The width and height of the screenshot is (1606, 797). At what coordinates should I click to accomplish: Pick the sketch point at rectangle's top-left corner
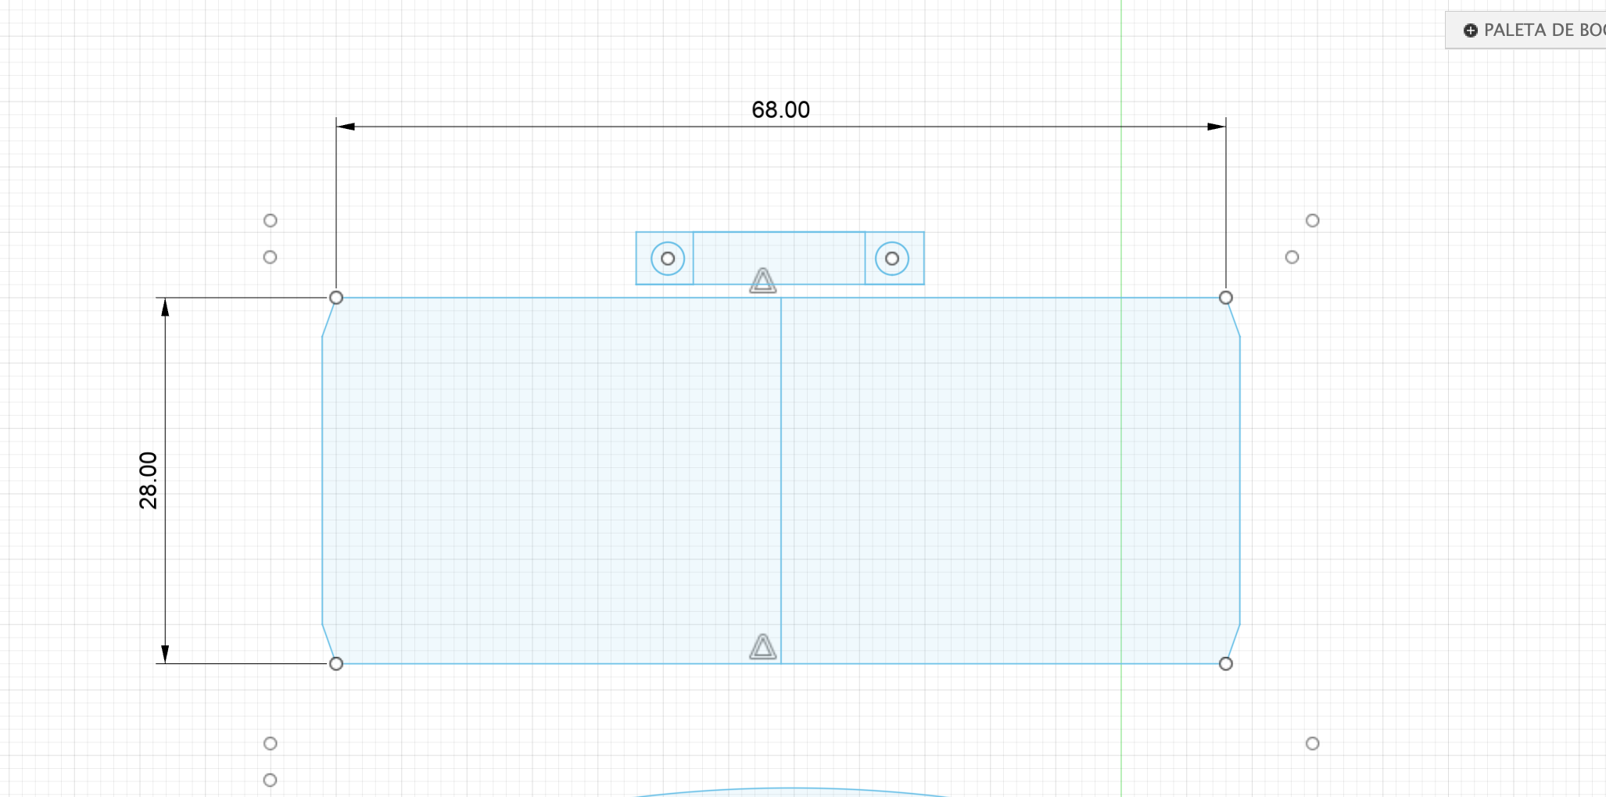pyautogui.click(x=336, y=298)
